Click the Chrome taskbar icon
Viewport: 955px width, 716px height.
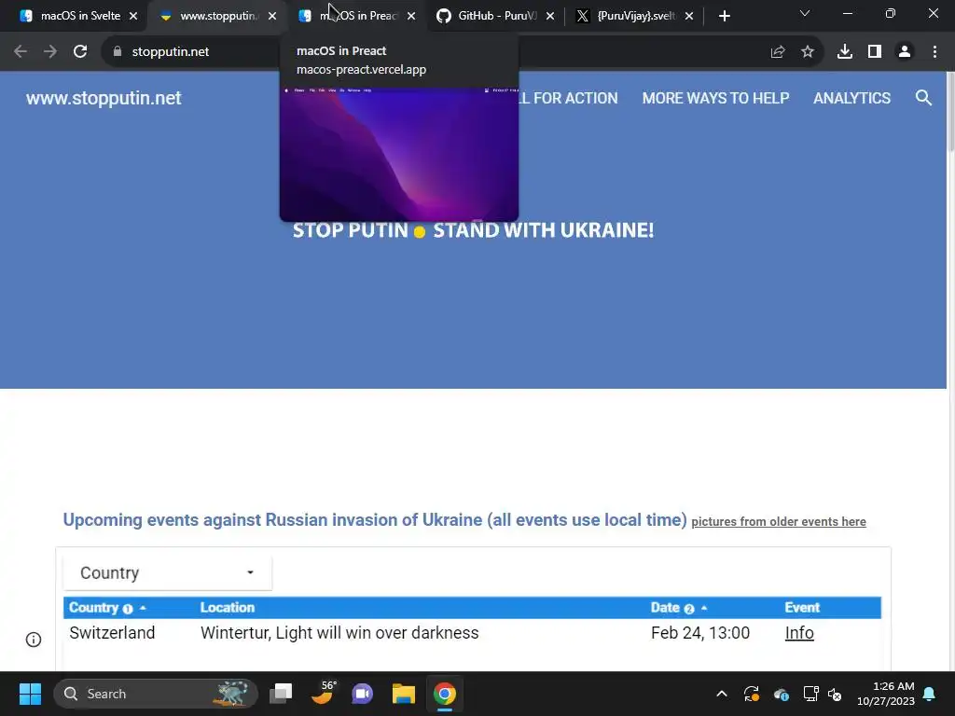445,694
